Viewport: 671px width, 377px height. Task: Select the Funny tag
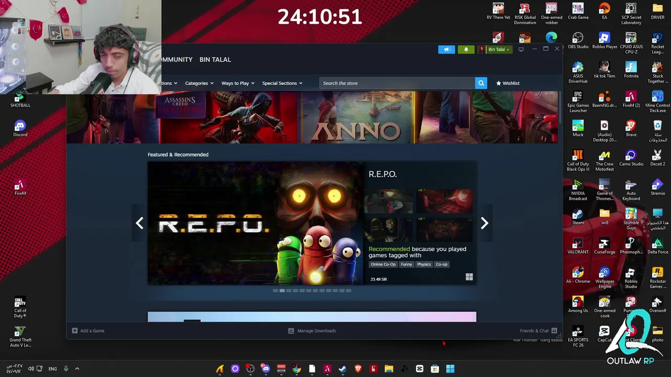(406, 264)
